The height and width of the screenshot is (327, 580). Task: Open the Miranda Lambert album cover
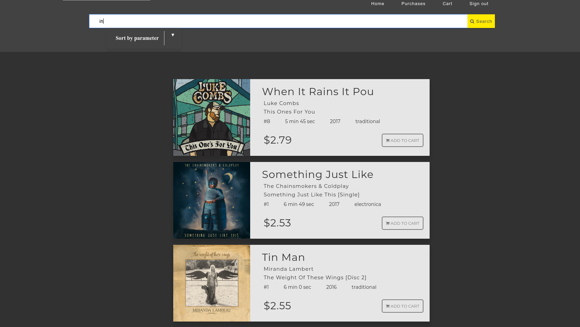[x=212, y=283]
